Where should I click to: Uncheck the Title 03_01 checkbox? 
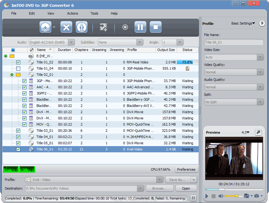click(18, 131)
